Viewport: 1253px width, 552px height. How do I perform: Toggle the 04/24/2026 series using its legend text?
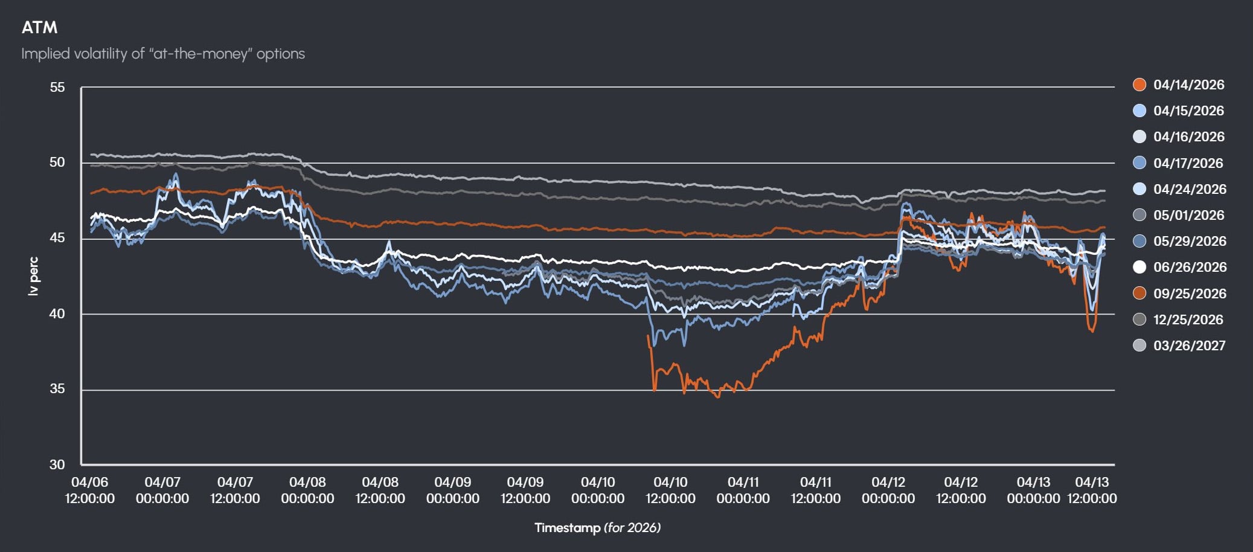pyautogui.click(x=1190, y=189)
